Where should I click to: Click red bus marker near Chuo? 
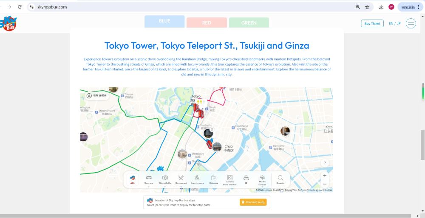209,144
